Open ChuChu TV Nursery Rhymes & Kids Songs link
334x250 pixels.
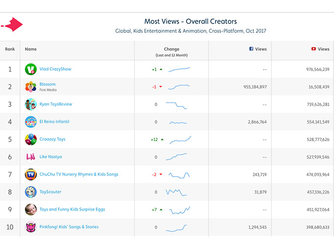tap(79, 175)
